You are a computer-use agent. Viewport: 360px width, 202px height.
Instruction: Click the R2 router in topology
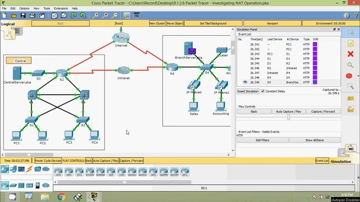[x=61, y=73]
